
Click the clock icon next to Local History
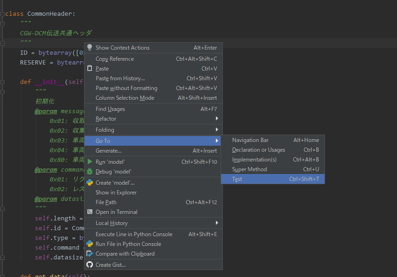coord(89,223)
